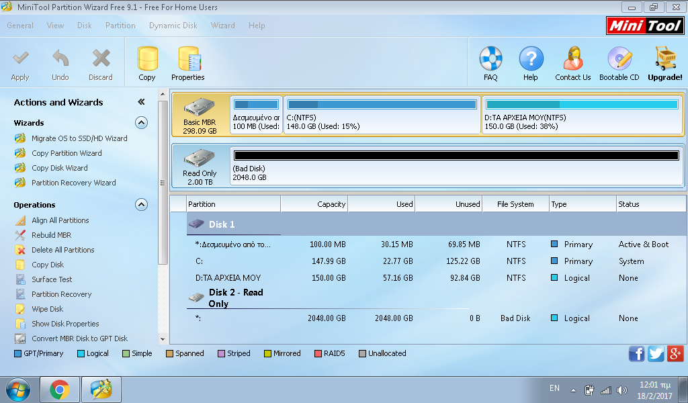Open the Google Plus share icon
Screen dimensions: 688x403
675,353
